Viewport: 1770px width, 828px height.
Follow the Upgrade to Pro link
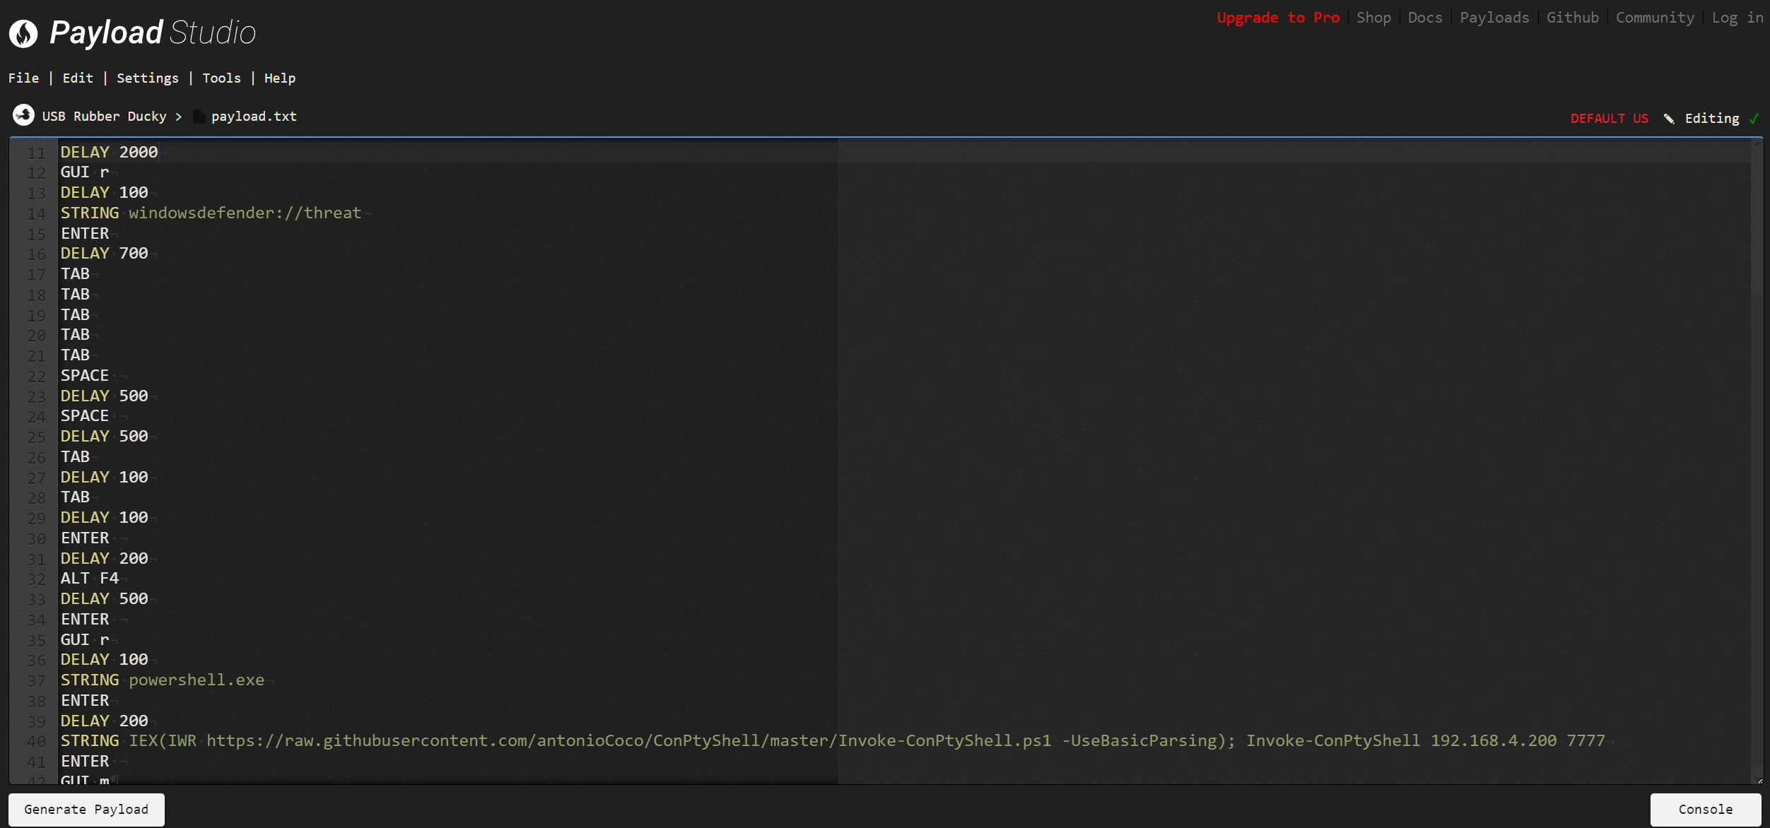[1277, 18]
